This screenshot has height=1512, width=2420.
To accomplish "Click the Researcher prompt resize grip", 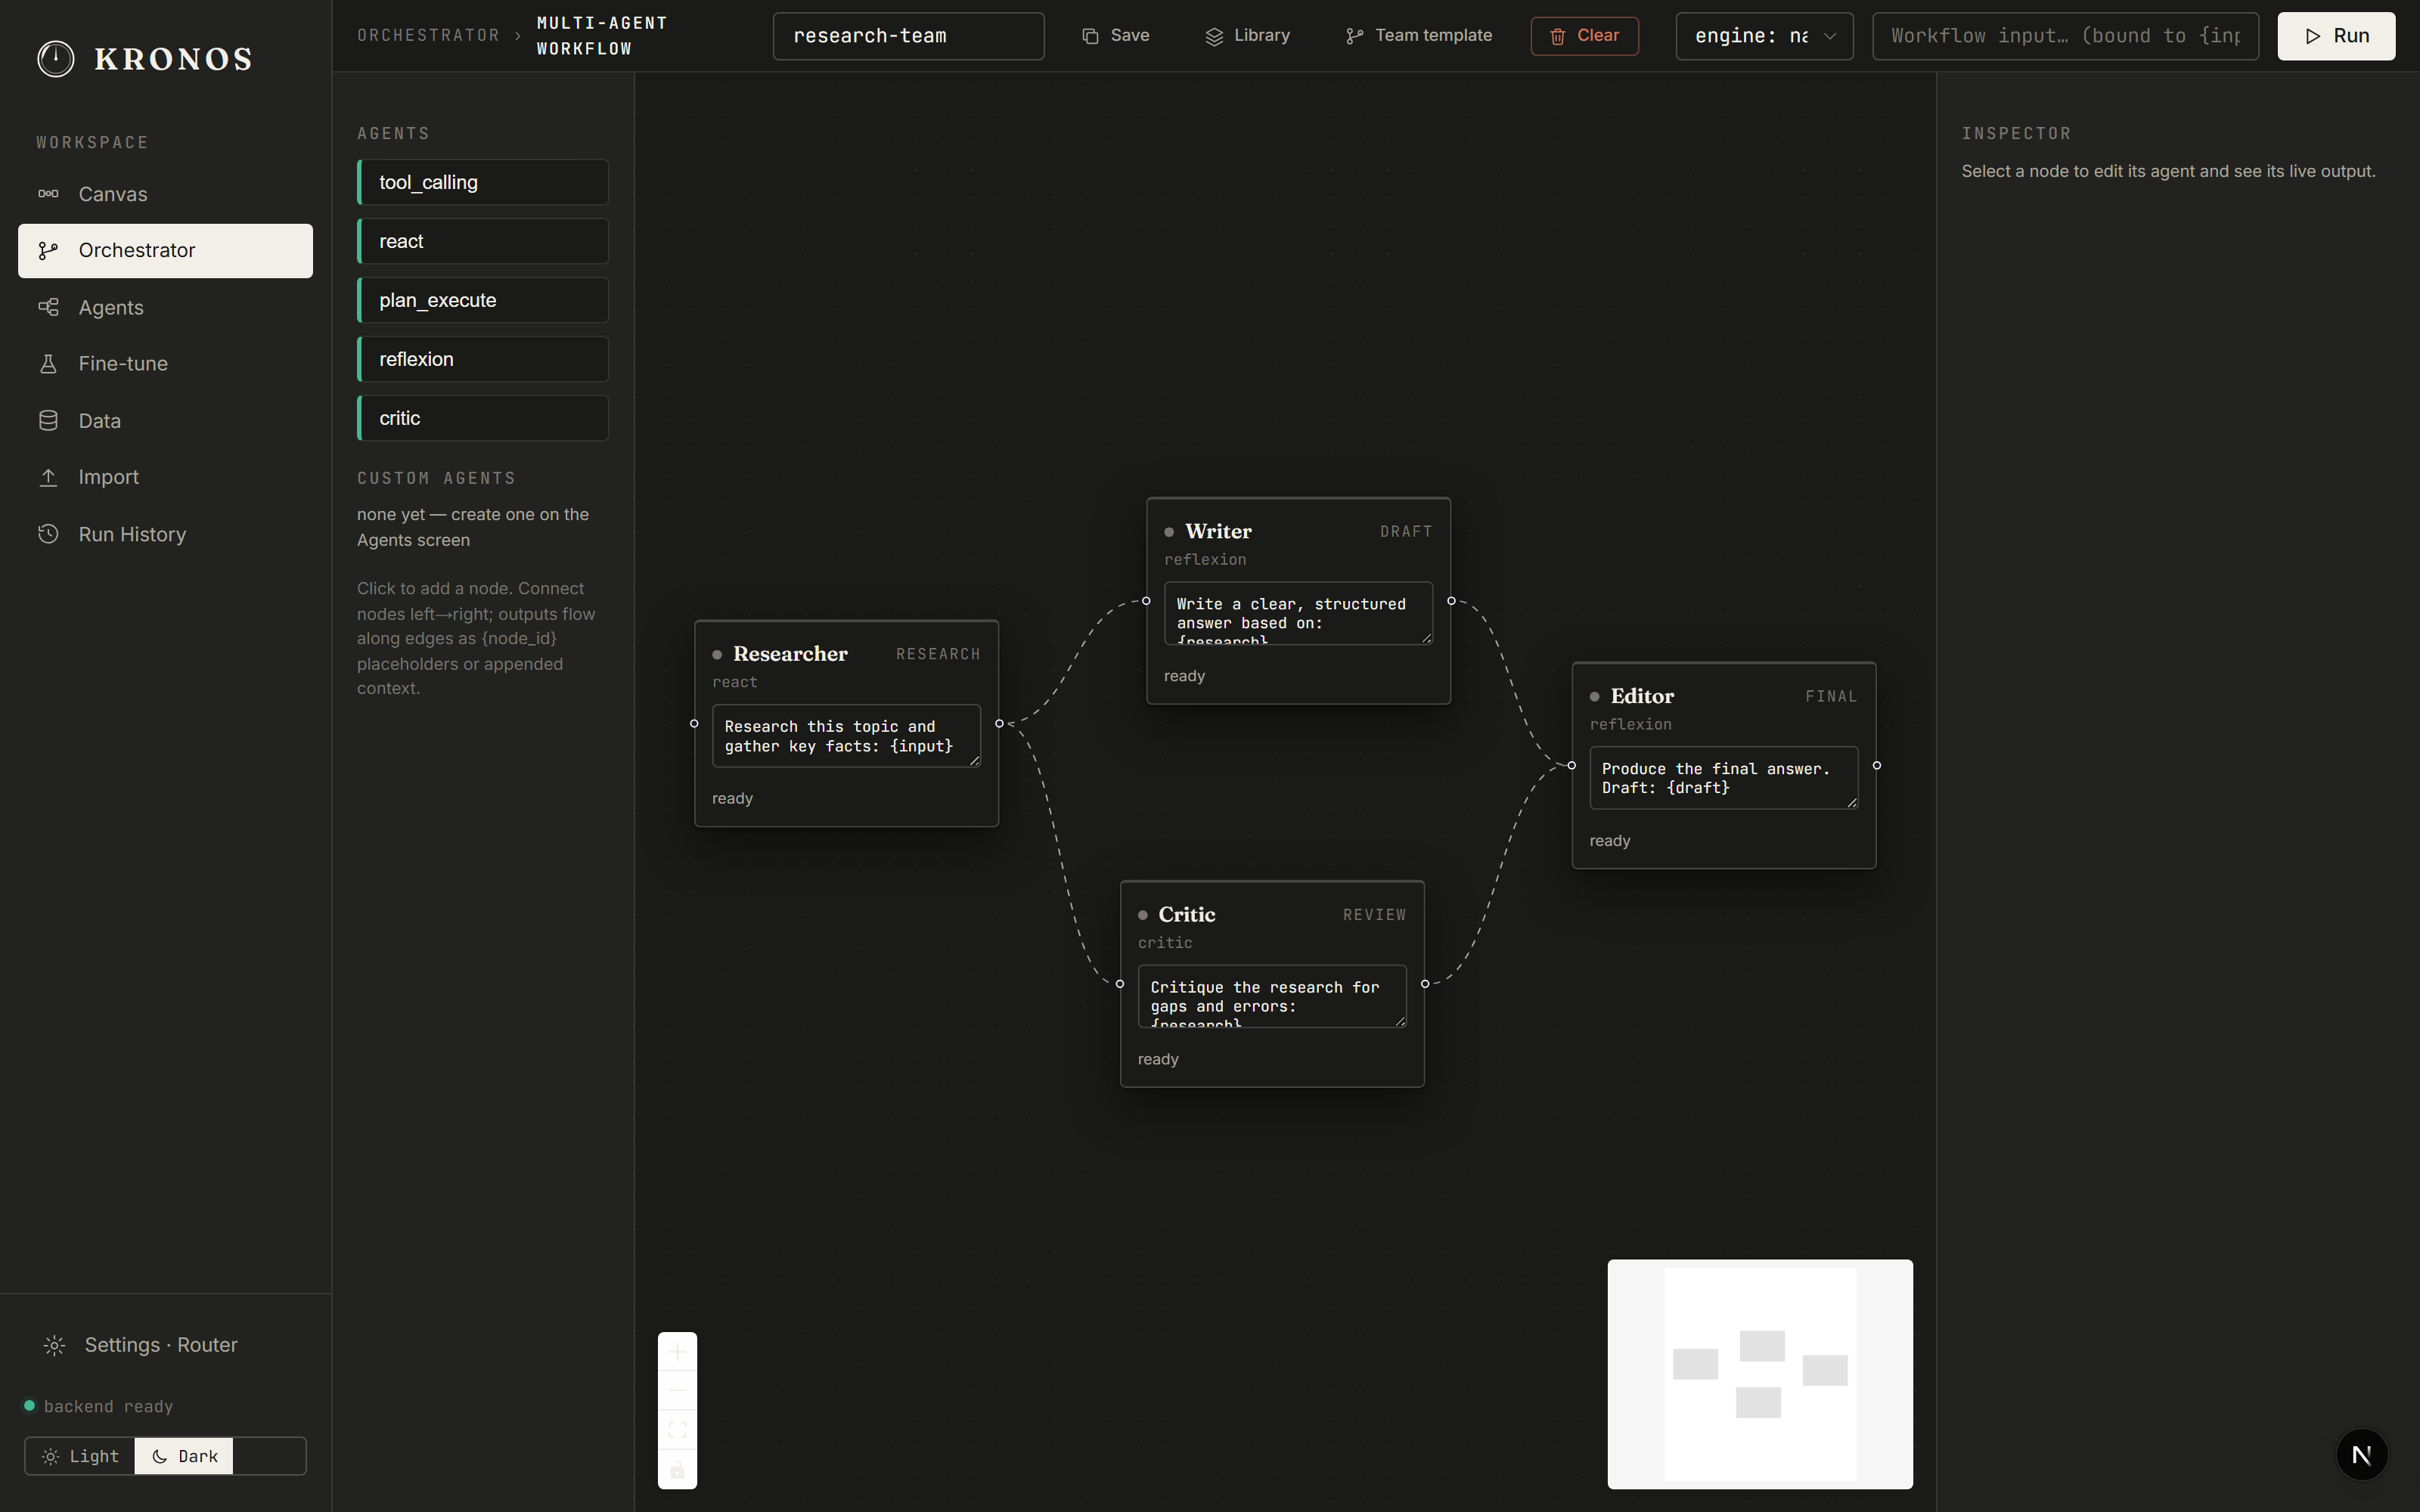I will tap(974, 760).
